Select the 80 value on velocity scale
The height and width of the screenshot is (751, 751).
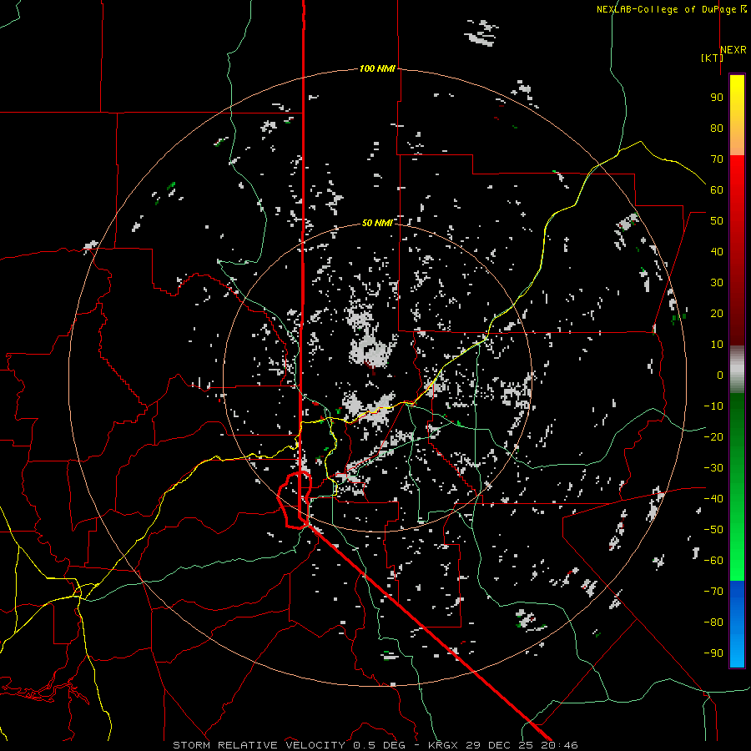coord(717,128)
